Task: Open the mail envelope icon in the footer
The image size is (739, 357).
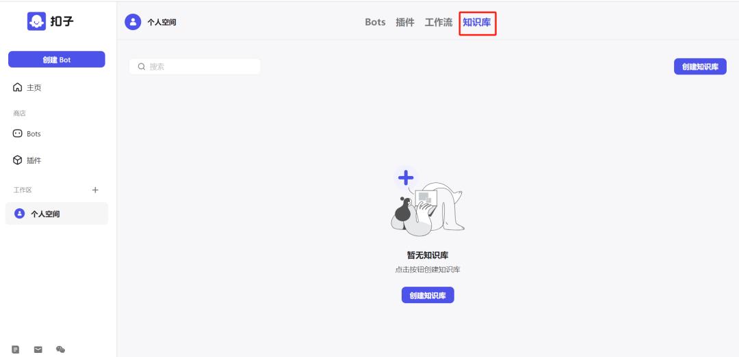Action: 38,349
